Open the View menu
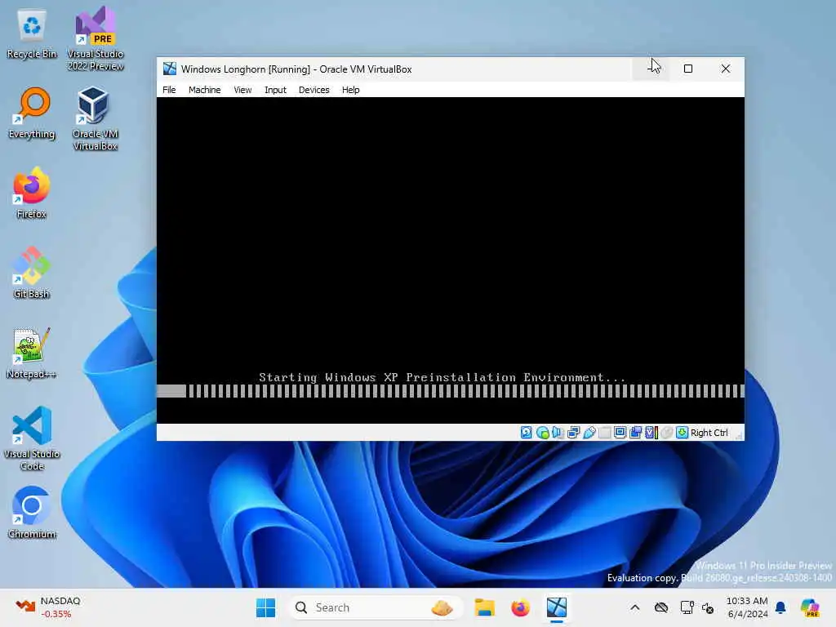Viewport: 836px width, 627px height. (242, 90)
